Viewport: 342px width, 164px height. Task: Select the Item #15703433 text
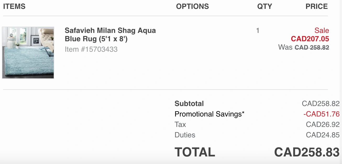(x=91, y=49)
